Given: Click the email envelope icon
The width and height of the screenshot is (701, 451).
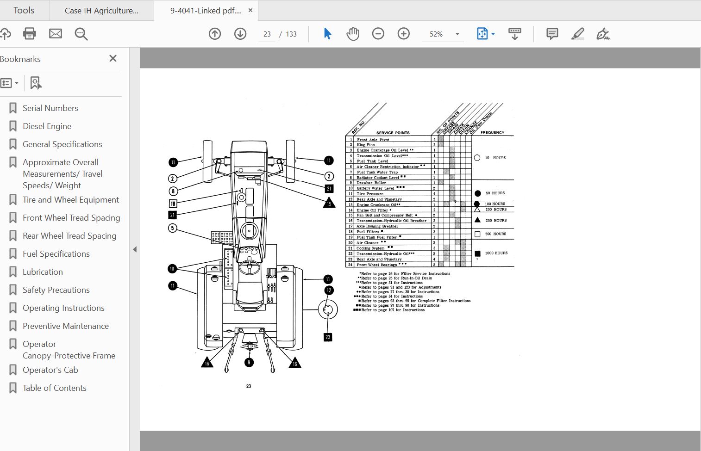Looking at the screenshot, I should 56,34.
